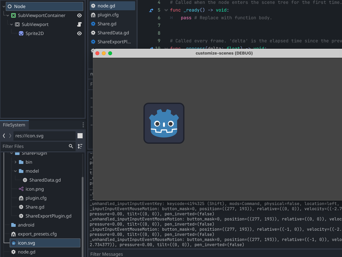Click the Sprite2D node icon
The height and width of the screenshot is (257, 342).
pos(21,33)
